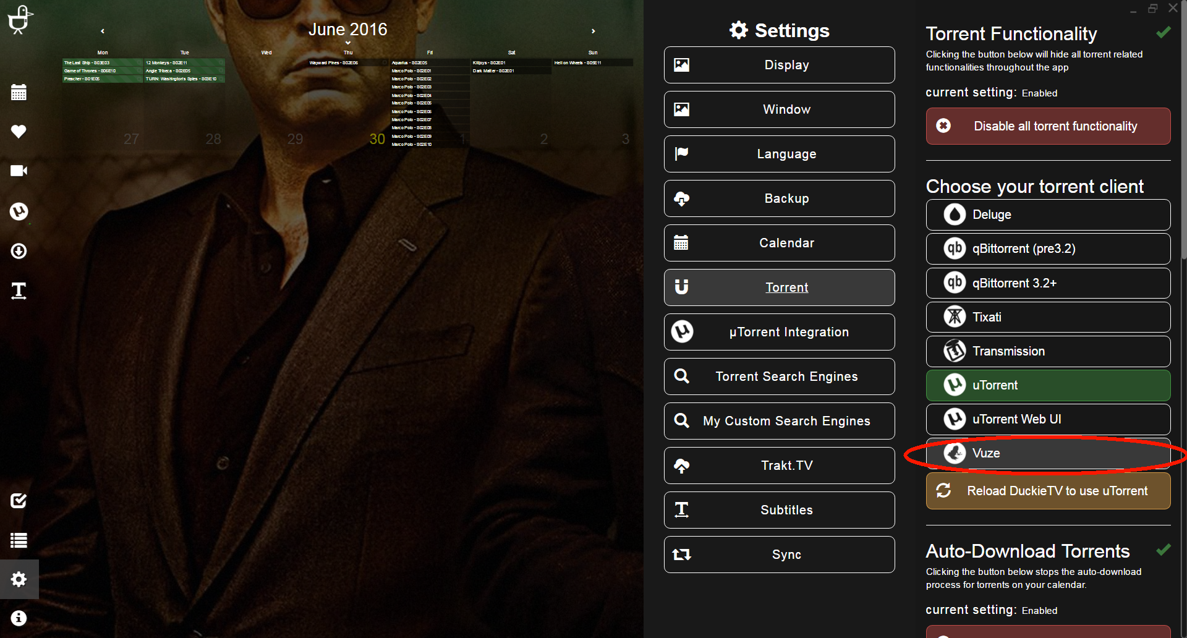
Task: Choose Vuze as torrent client
Action: [x=1048, y=453]
